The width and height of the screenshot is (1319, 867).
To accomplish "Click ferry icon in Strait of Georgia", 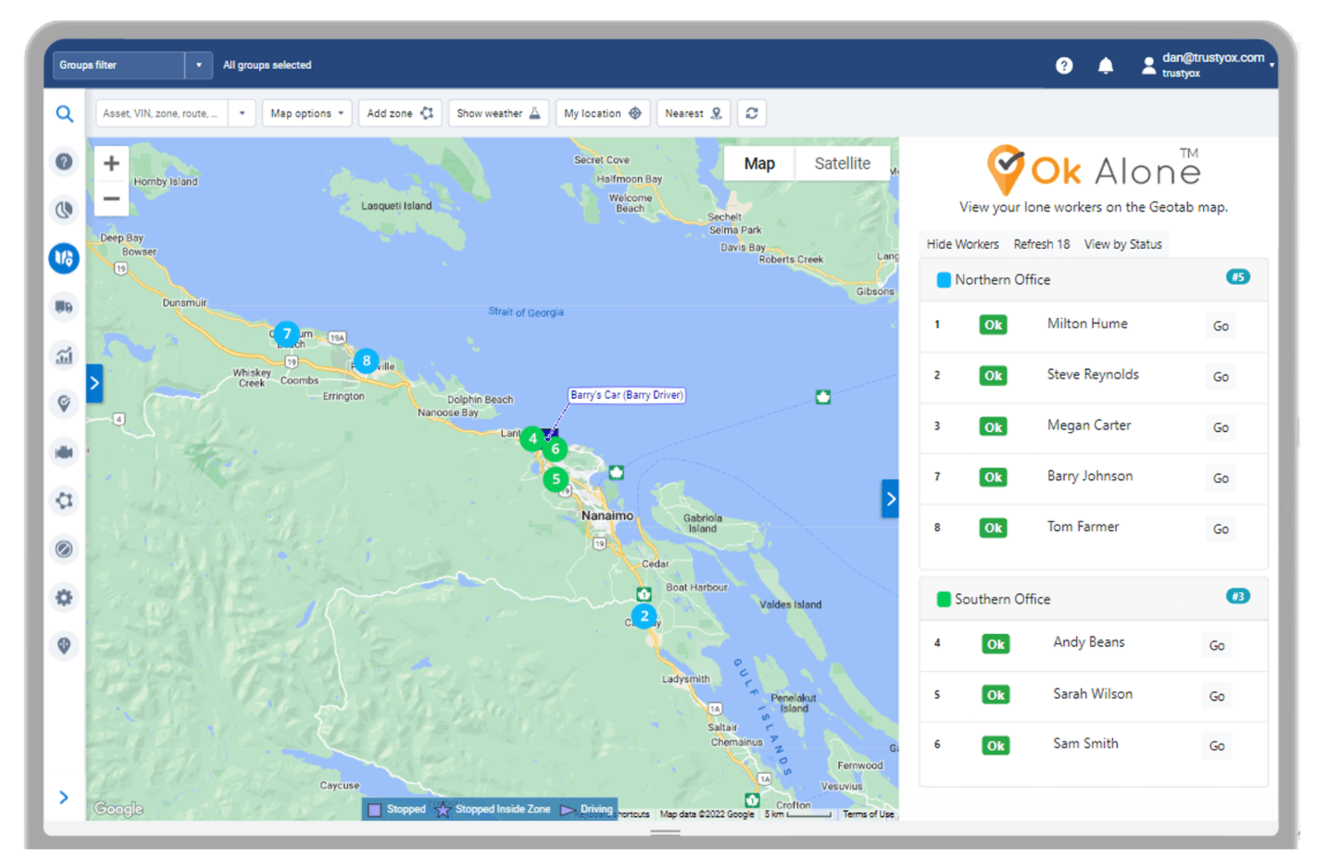I will (x=822, y=397).
